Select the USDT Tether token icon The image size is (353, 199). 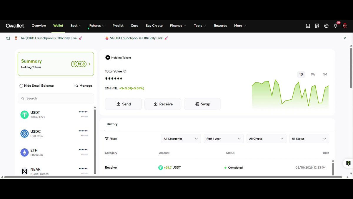[x=24, y=115]
